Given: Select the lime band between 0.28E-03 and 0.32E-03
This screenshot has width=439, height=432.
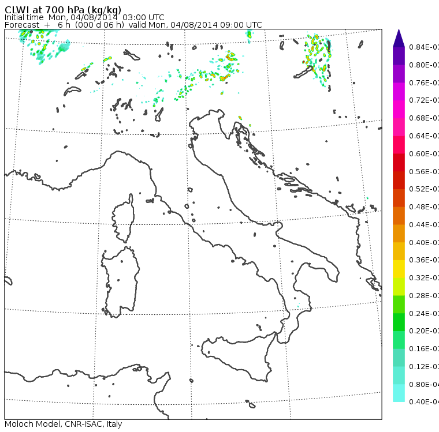Looking at the screenshot, I should pyautogui.click(x=399, y=287).
